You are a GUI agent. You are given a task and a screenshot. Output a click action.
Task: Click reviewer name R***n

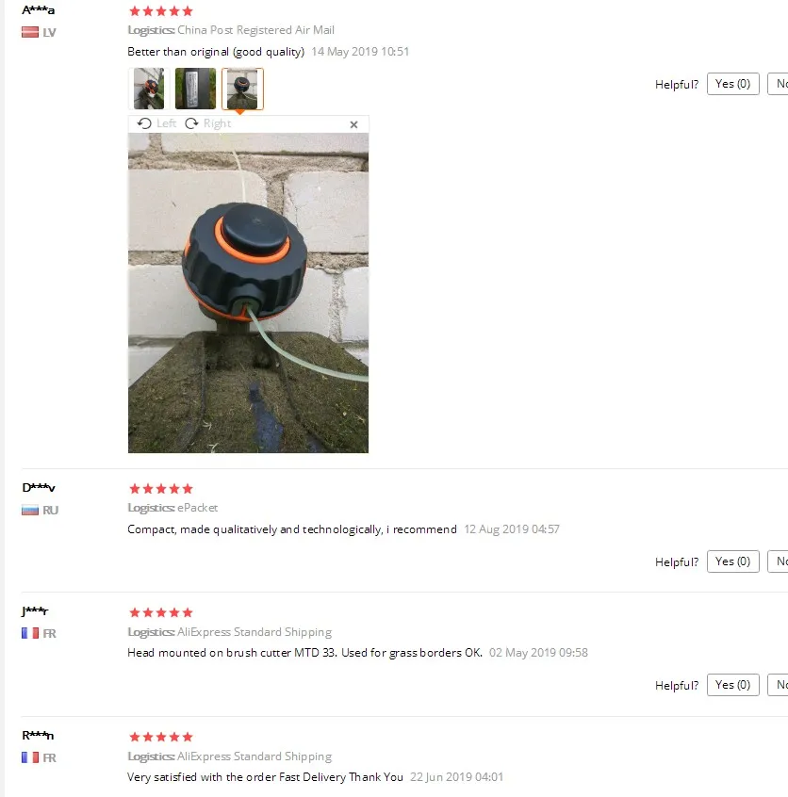[x=38, y=736]
